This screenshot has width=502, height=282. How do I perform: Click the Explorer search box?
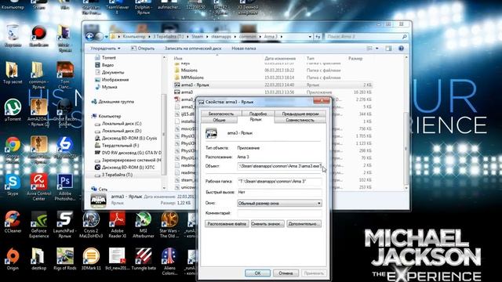pos(366,37)
